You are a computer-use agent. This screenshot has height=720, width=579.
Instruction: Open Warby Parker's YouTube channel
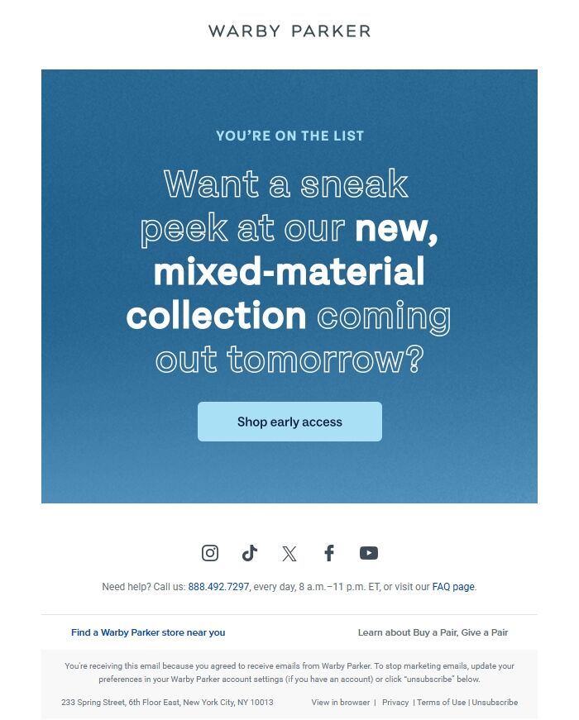click(369, 552)
